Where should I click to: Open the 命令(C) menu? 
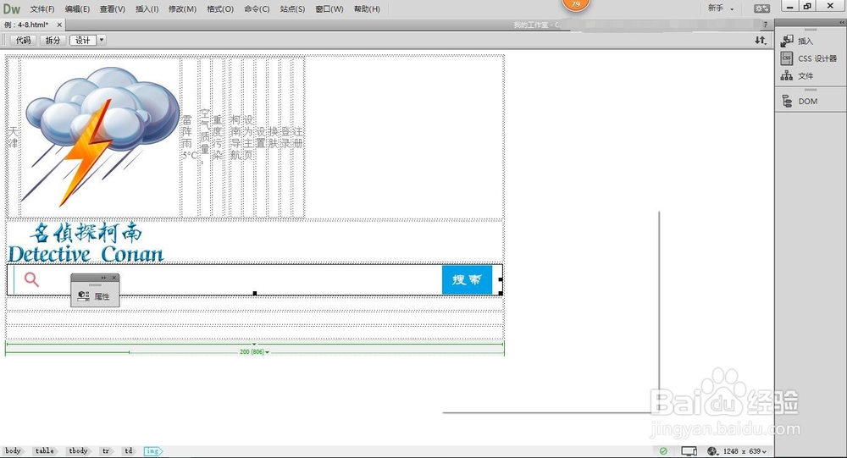(x=257, y=8)
